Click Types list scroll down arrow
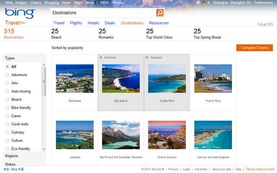Screen dimensions: 277x173 click(x=44, y=149)
